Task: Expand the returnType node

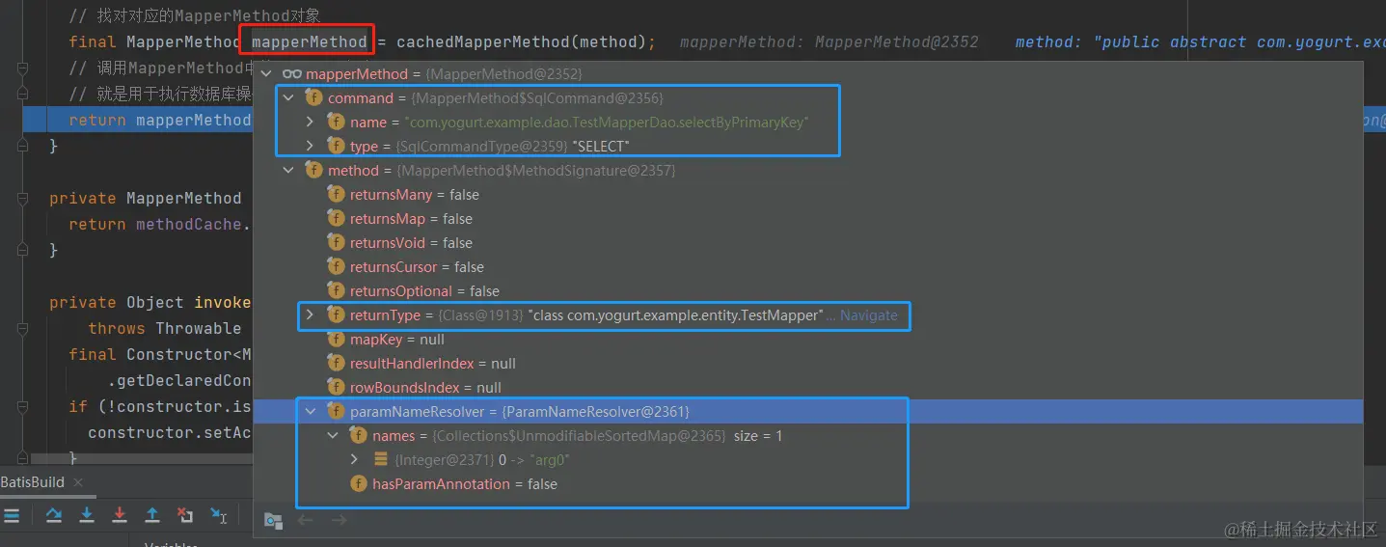Action: coord(310,315)
